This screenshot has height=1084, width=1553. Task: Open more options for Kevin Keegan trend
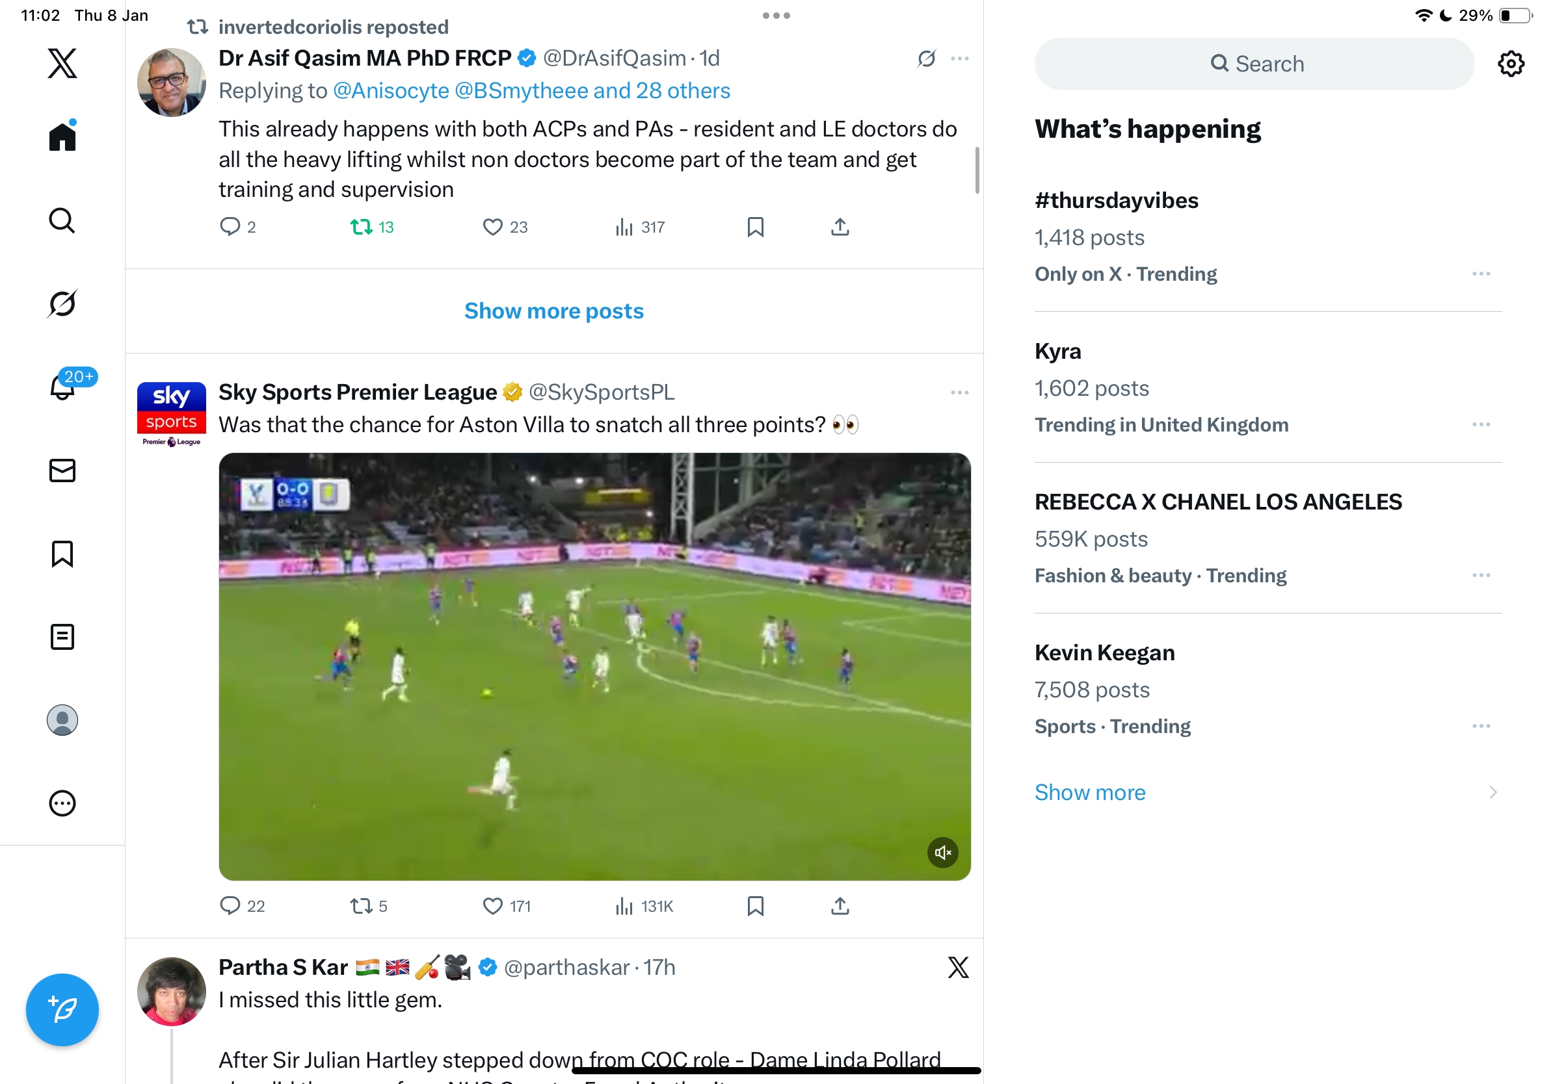click(x=1481, y=726)
